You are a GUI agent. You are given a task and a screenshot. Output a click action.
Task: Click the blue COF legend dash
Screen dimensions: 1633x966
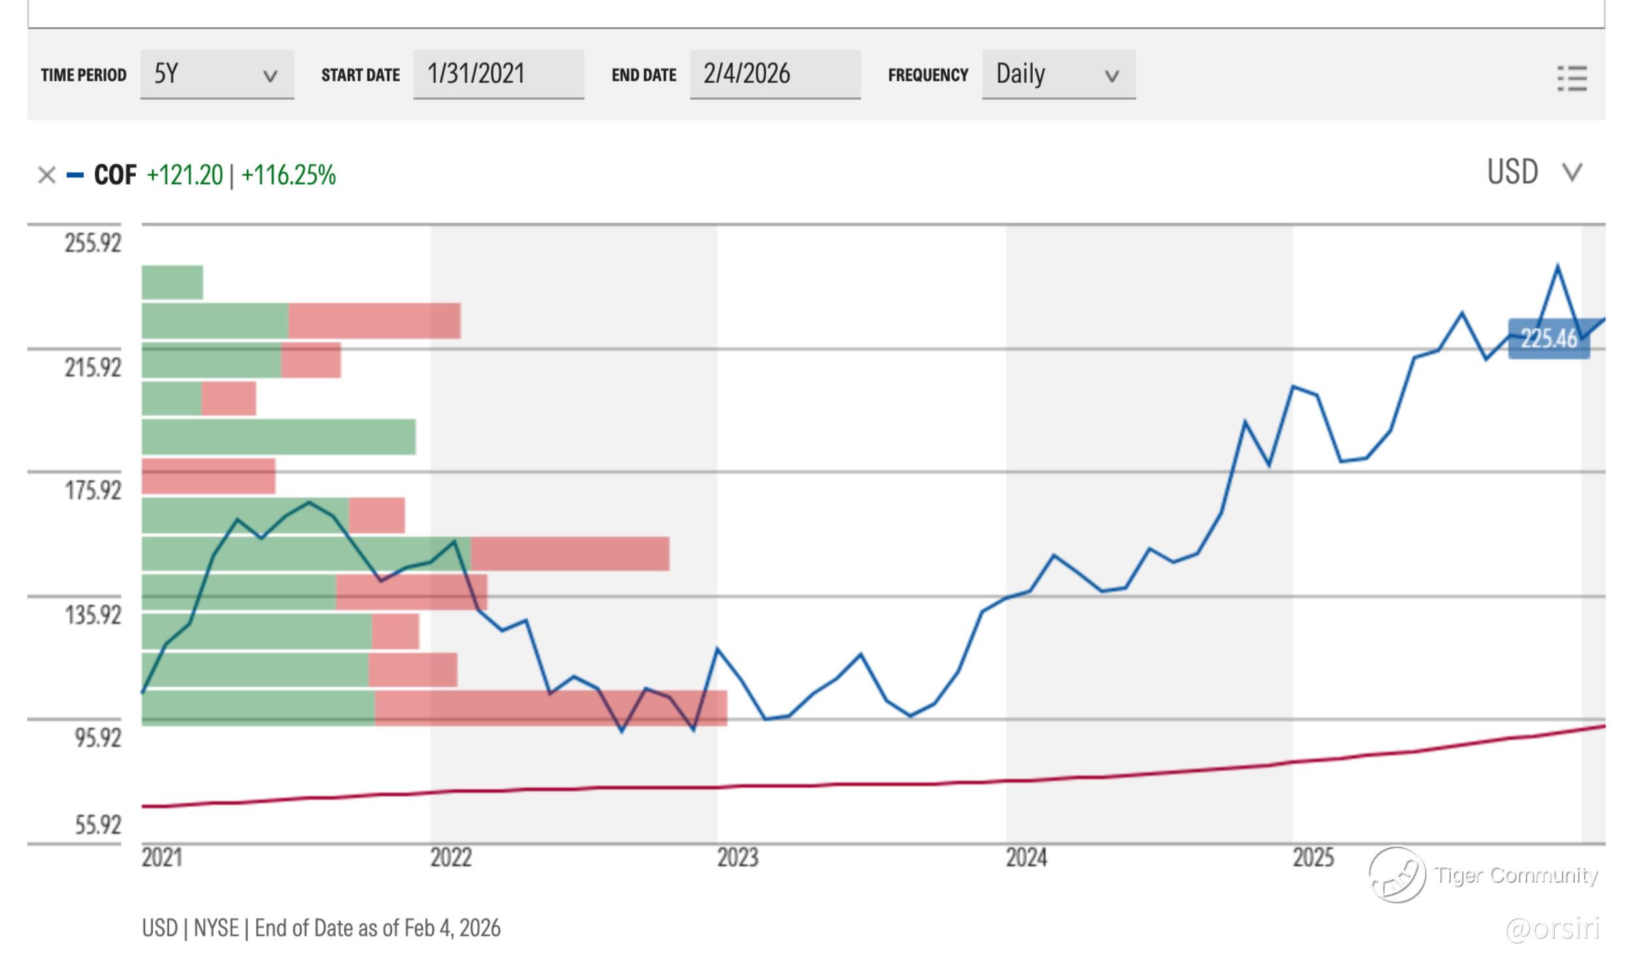tap(75, 175)
